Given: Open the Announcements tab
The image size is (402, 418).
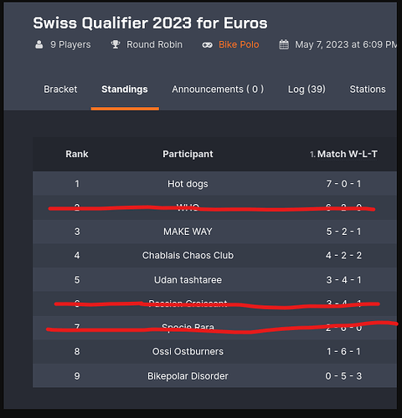Looking at the screenshot, I should point(218,89).
